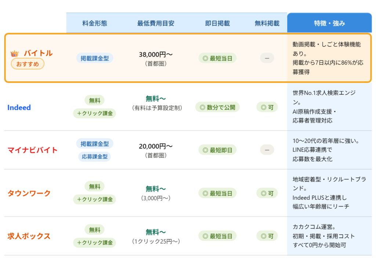The height and width of the screenshot is (268, 376).
Task: Open the マイナビバイト service name
Action: (x=33, y=150)
